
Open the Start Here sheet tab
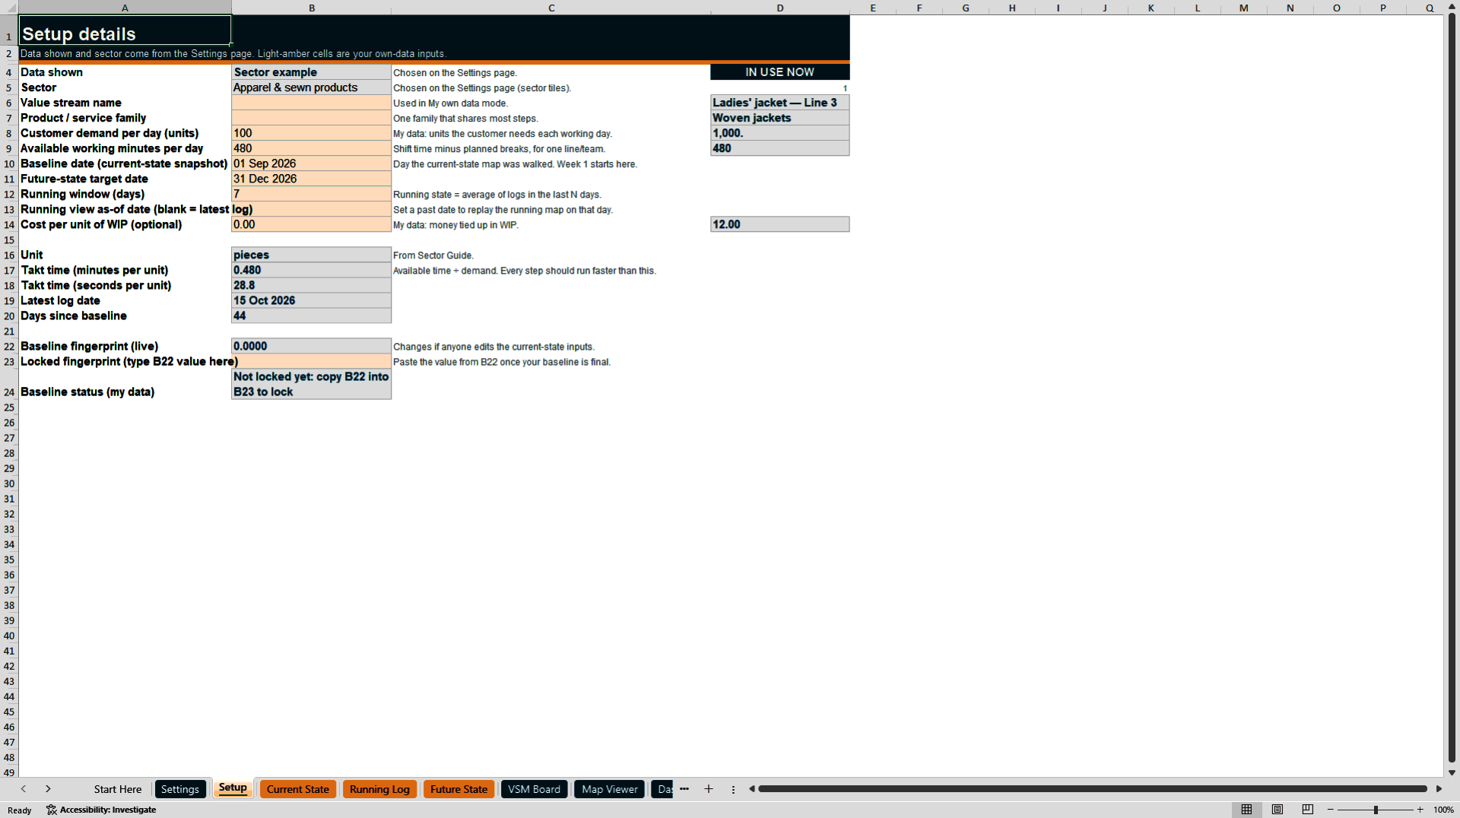click(x=118, y=789)
